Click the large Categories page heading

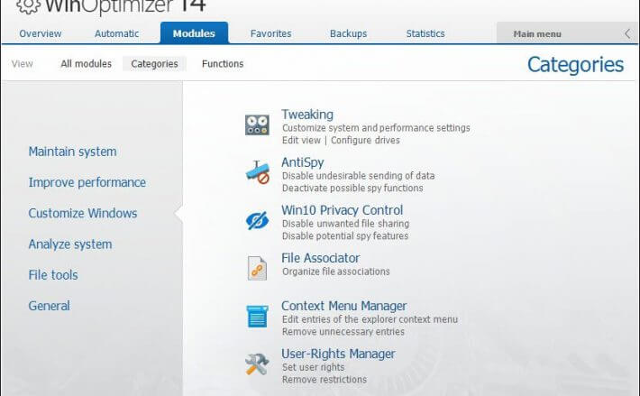coord(575,65)
